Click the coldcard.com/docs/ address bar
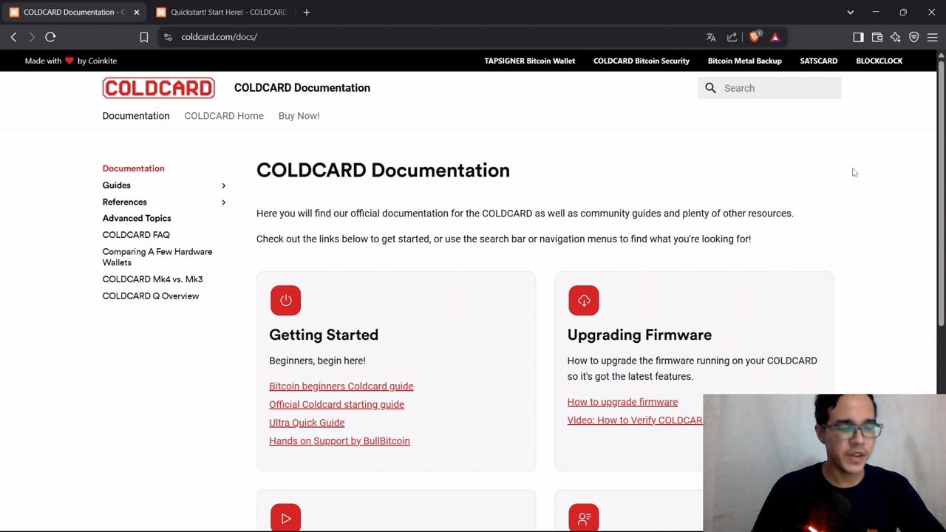The height and width of the screenshot is (532, 946). point(219,37)
